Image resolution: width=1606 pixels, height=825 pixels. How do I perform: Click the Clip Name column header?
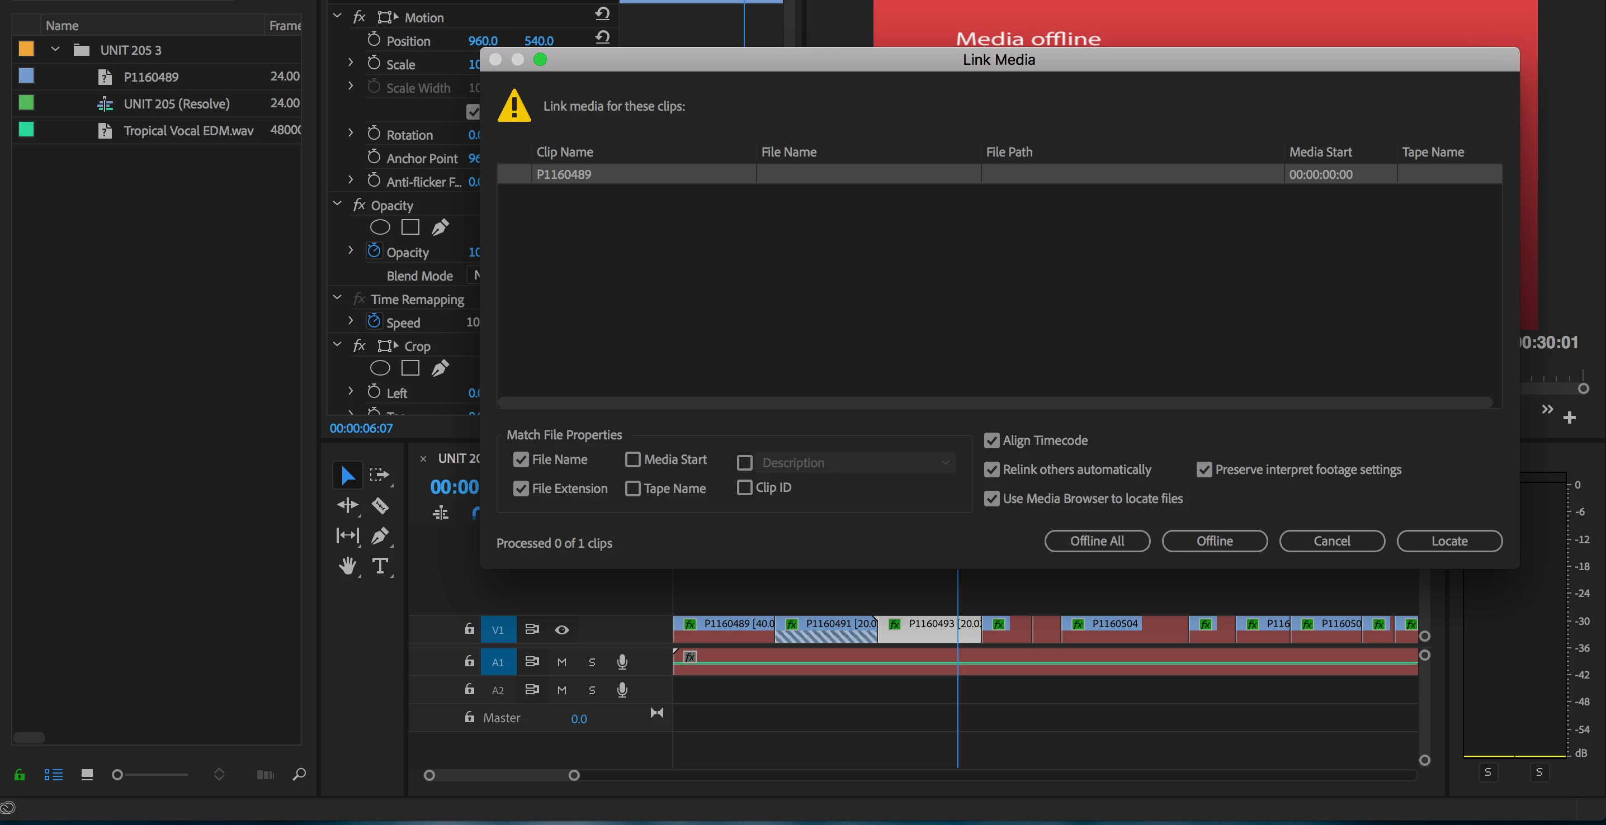[565, 152]
